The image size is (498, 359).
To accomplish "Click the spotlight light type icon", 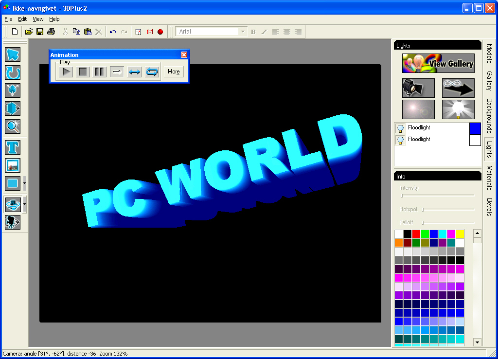I will [418, 88].
